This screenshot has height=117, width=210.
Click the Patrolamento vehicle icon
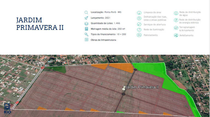tap(139, 35)
